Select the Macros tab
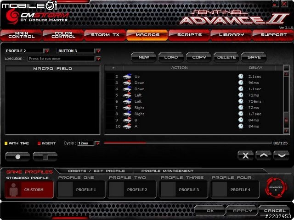The height and width of the screenshot is (220, 294). [147, 35]
